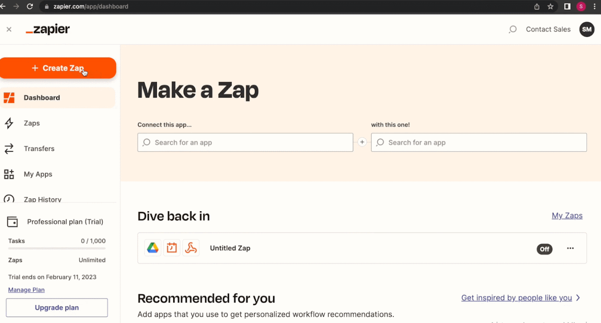
Task: Click the Webhooks app icon
Action: (x=191, y=247)
